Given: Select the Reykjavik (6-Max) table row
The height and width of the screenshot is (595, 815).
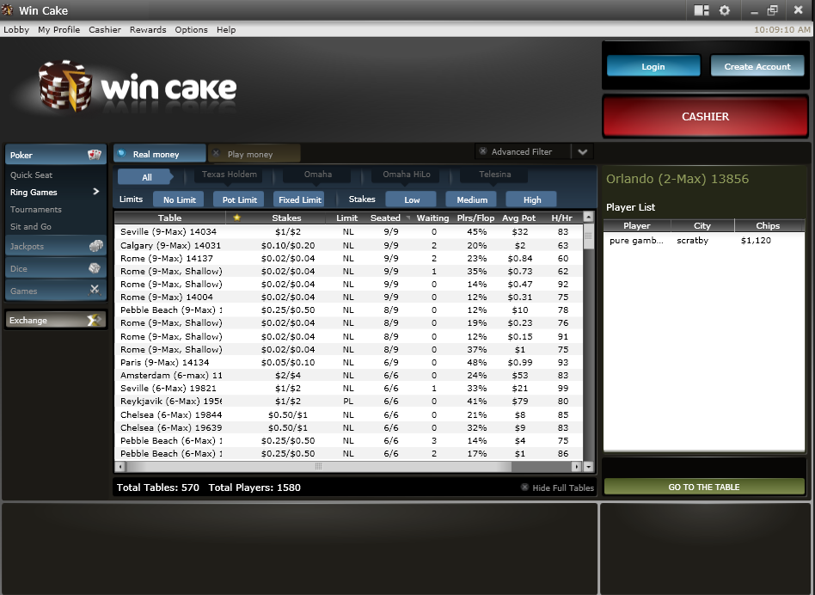Looking at the screenshot, I should click(348, 402).
